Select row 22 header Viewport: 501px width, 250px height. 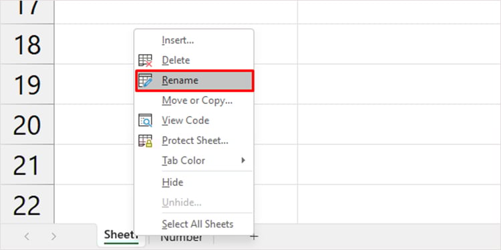click(x=27, y=204)
